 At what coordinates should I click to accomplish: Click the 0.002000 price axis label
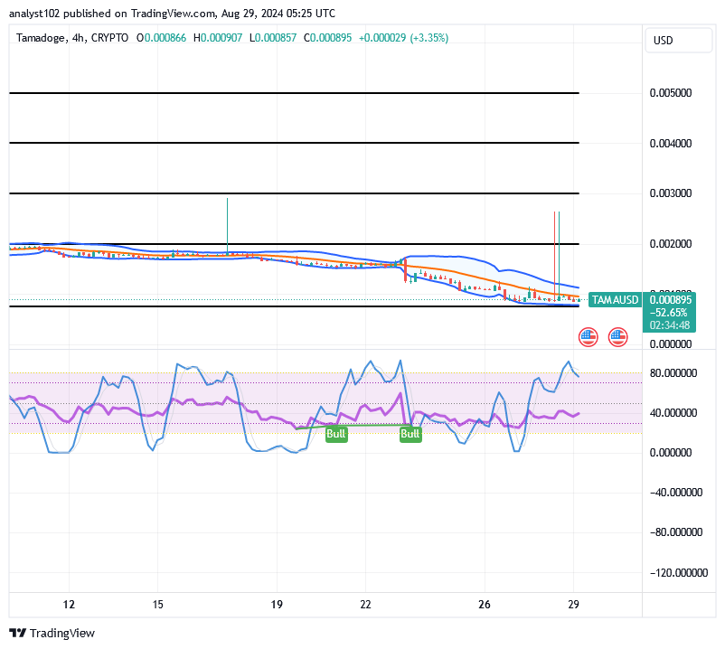(671, 244)
